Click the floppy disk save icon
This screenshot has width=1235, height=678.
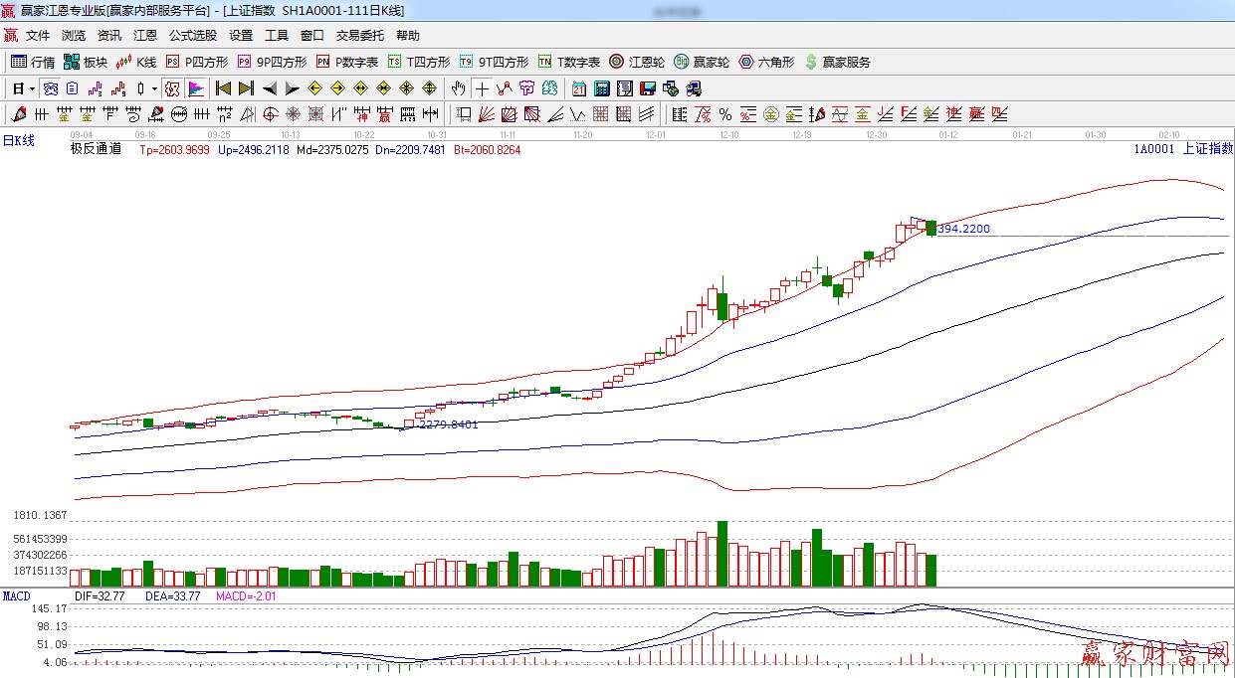coord(648,88)
